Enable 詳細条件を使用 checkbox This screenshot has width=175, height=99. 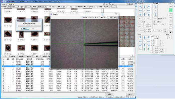(77, 7)
